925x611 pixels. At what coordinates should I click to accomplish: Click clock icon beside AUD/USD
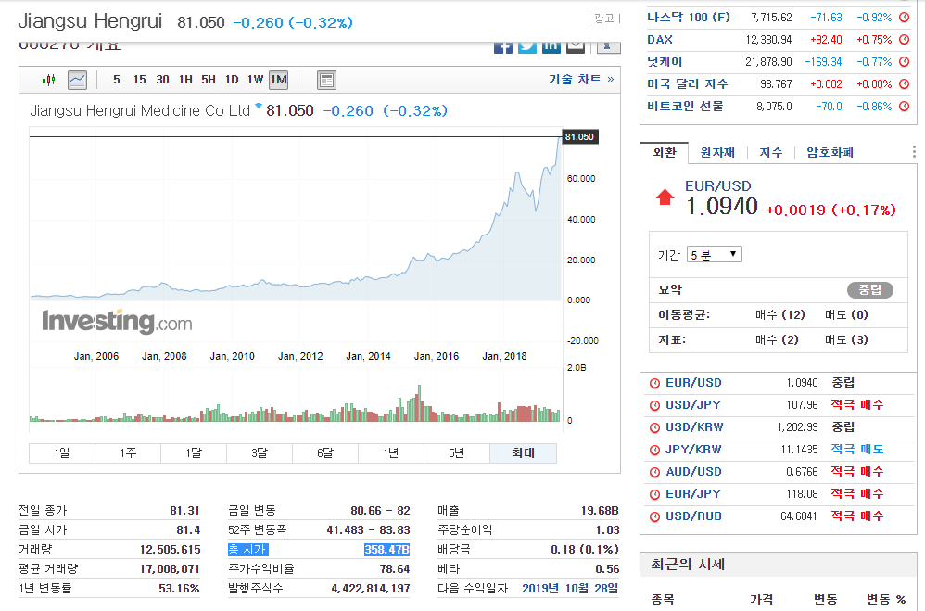tap(654, 472)
